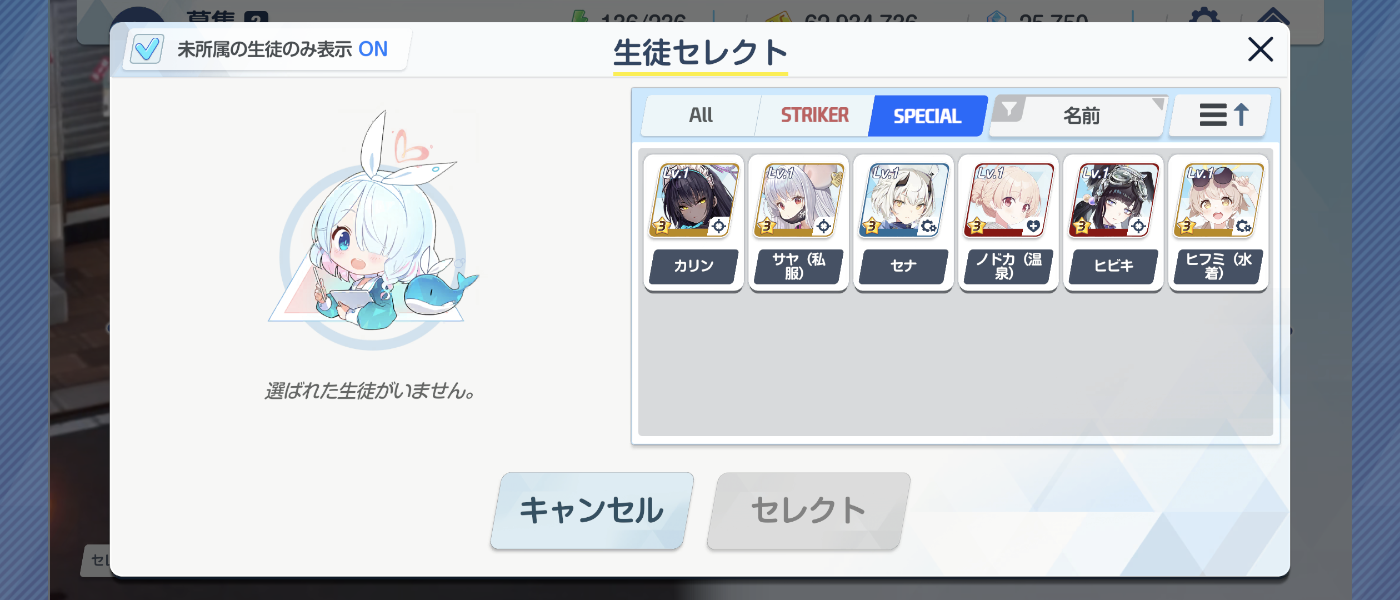Choose the セナ student card

point(903,223)
